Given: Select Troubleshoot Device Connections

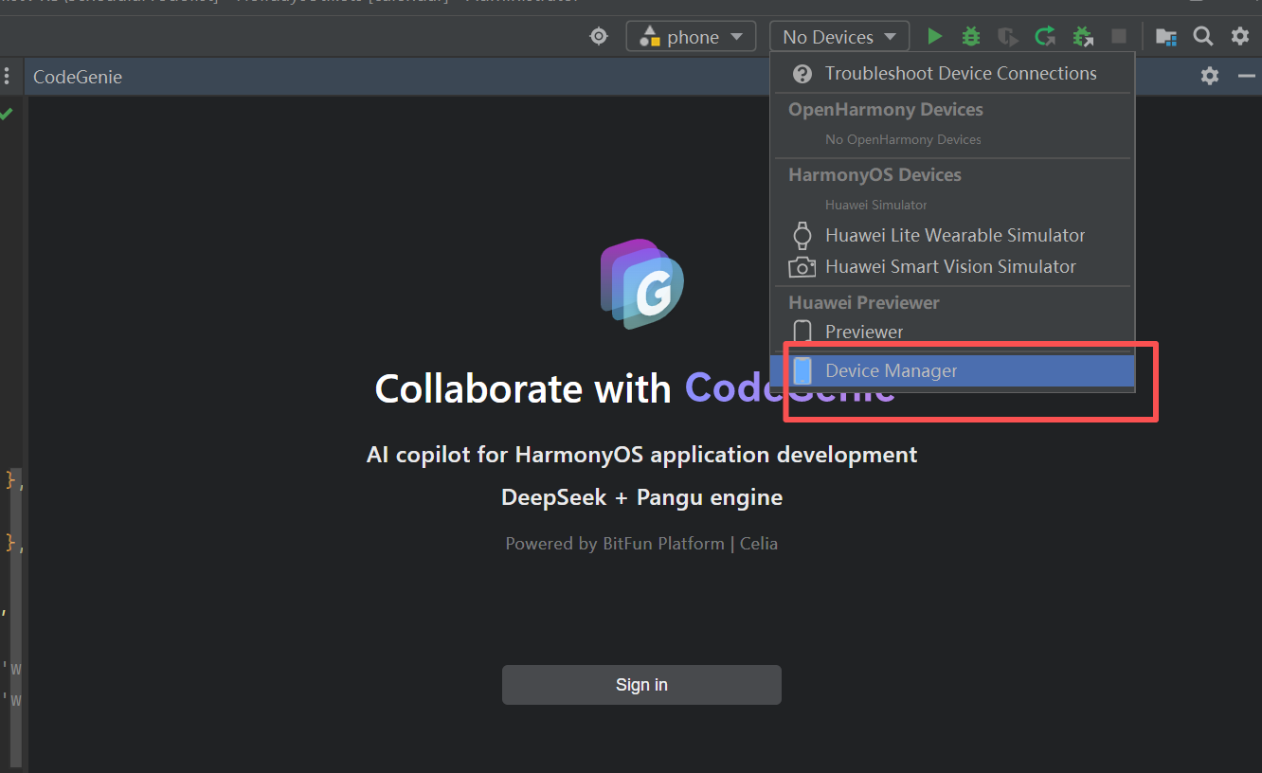Looking at the screenshot, I should [952, 74].
